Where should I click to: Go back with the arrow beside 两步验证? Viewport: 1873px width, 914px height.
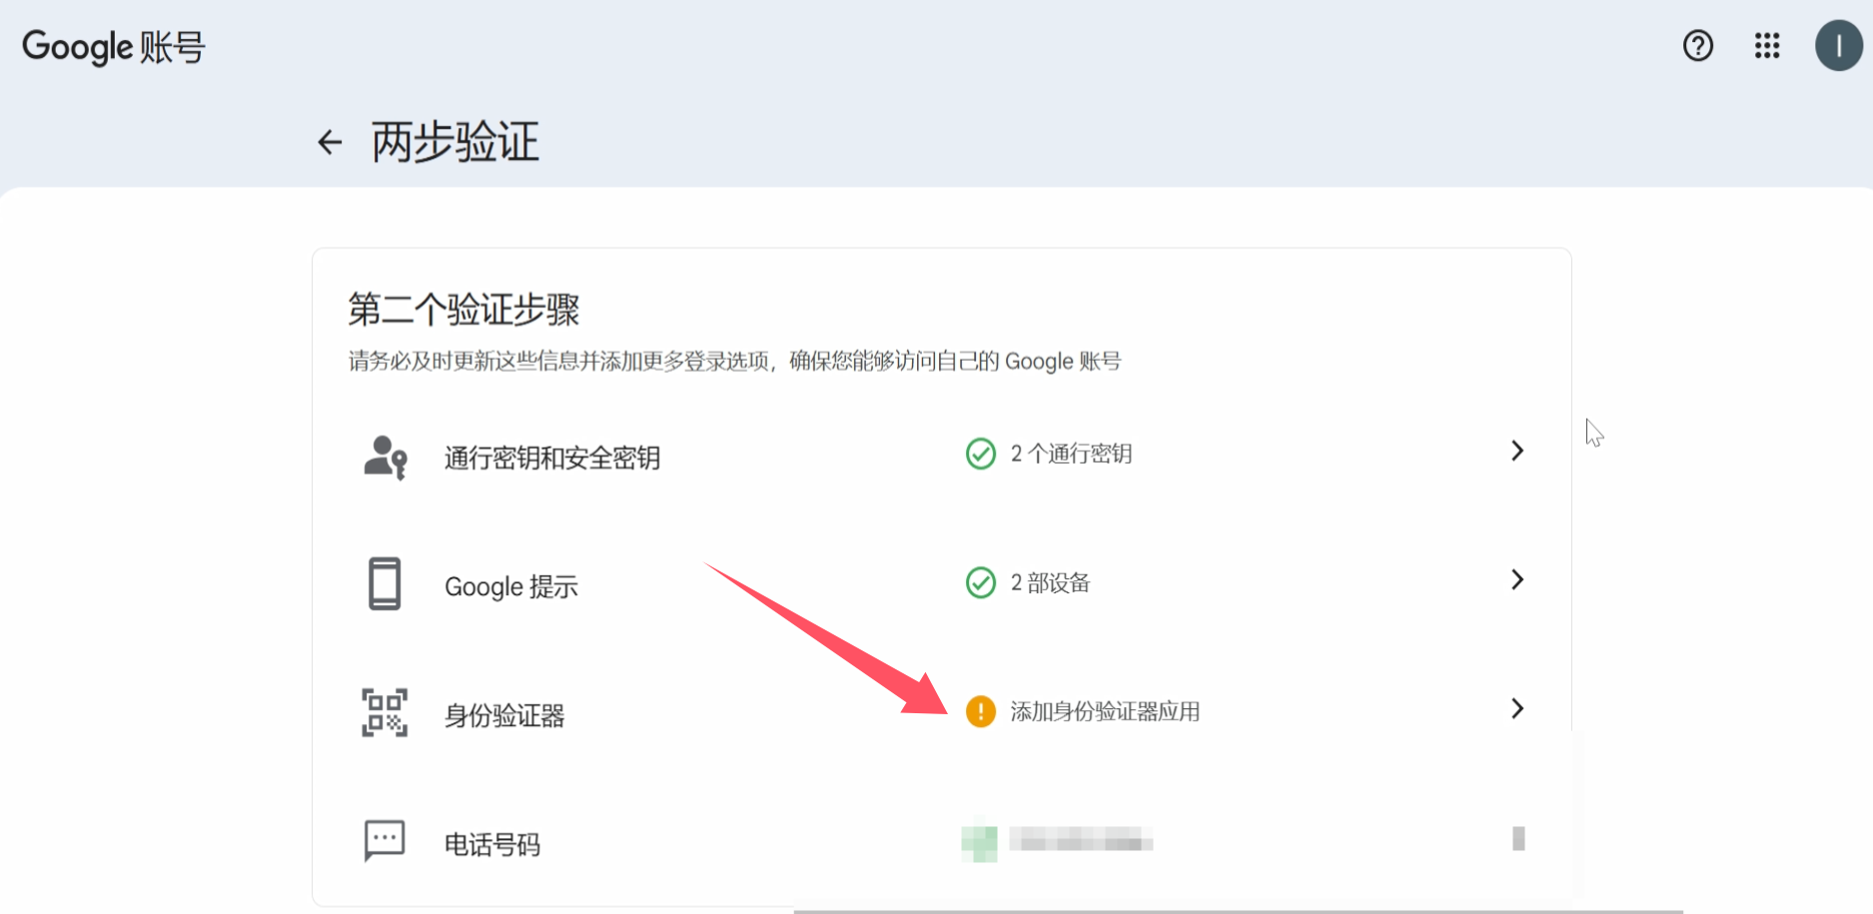(330, 143)
